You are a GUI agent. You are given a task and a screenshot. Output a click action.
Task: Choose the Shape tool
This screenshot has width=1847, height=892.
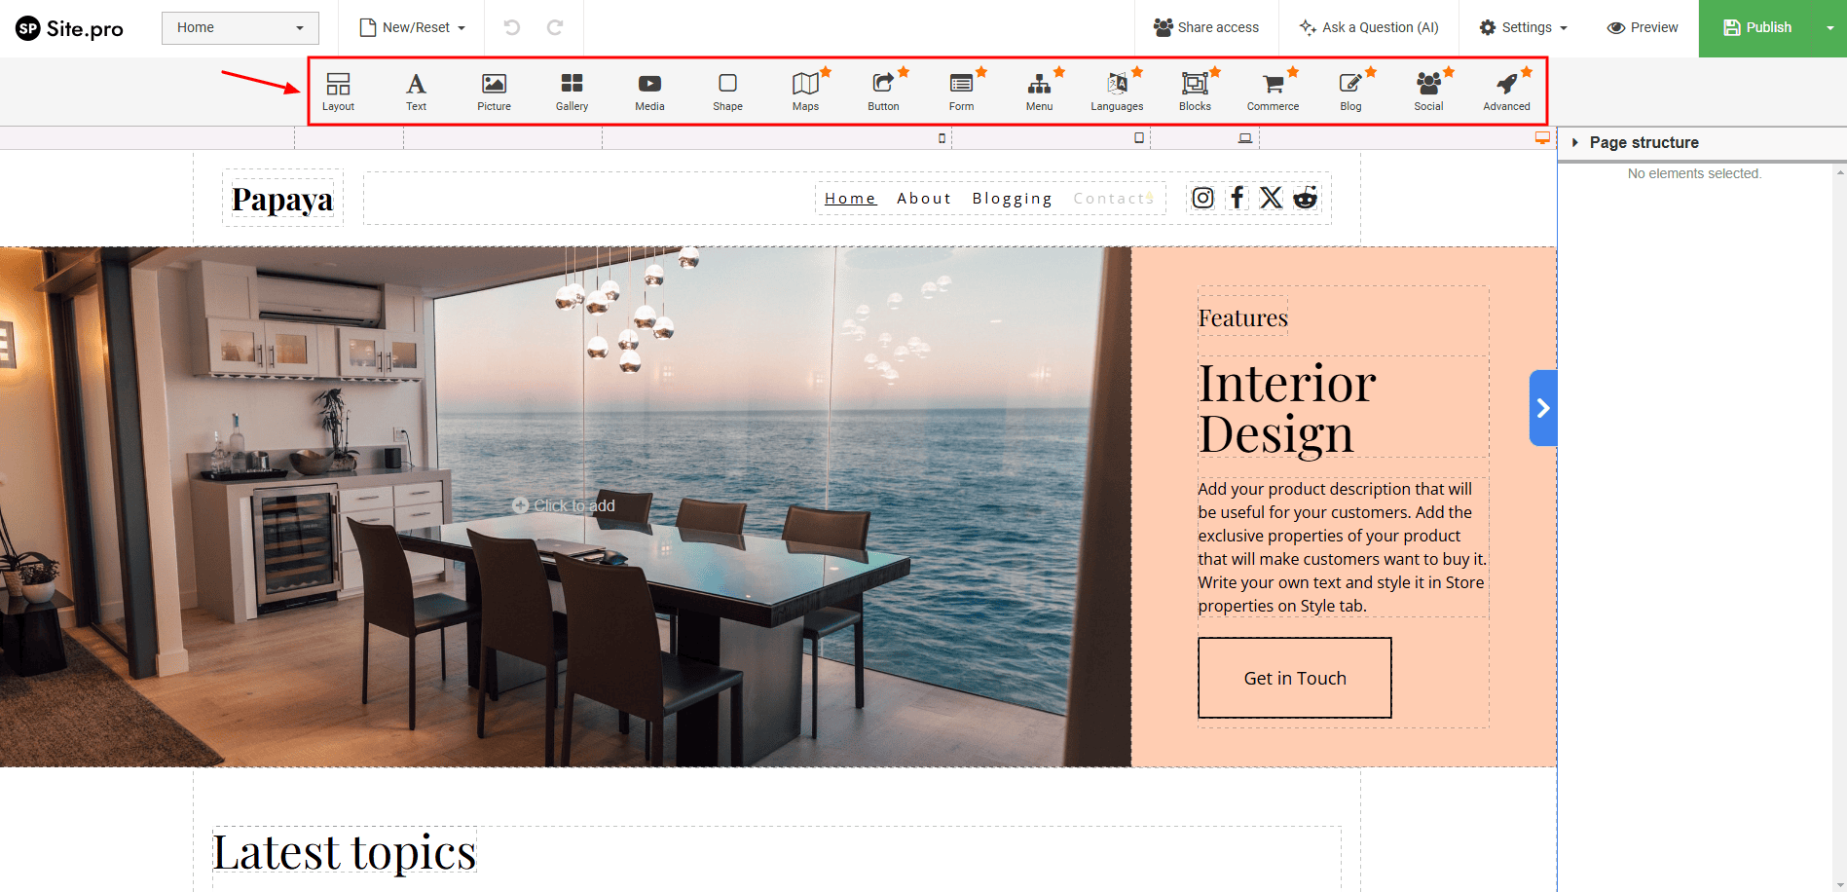[727, 91]
